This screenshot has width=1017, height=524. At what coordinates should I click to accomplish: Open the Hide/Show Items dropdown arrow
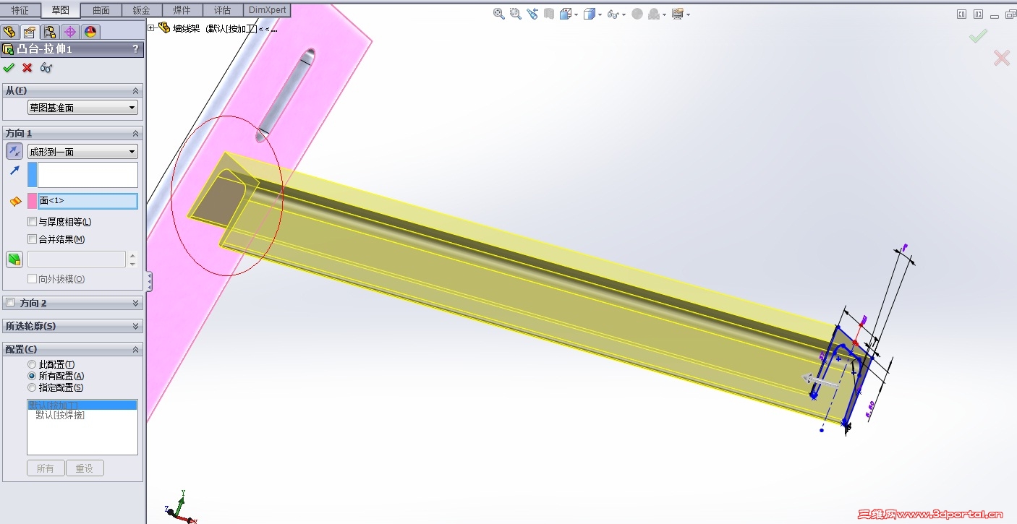(624, 14)
